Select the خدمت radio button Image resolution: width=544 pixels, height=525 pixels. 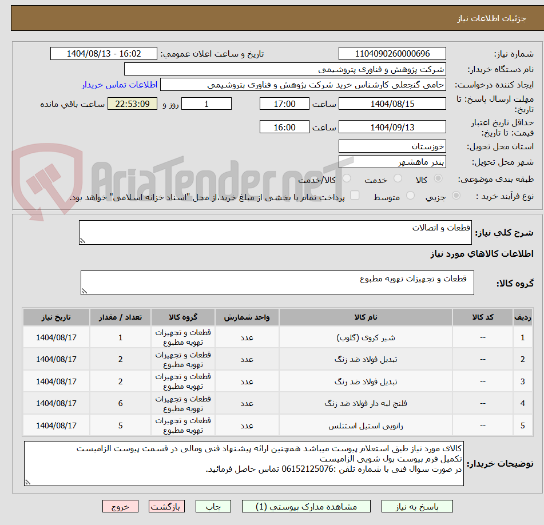point(397,178)
